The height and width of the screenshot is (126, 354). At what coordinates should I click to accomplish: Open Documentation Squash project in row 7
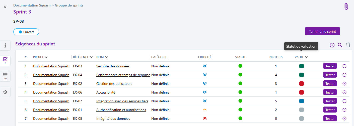51,119
